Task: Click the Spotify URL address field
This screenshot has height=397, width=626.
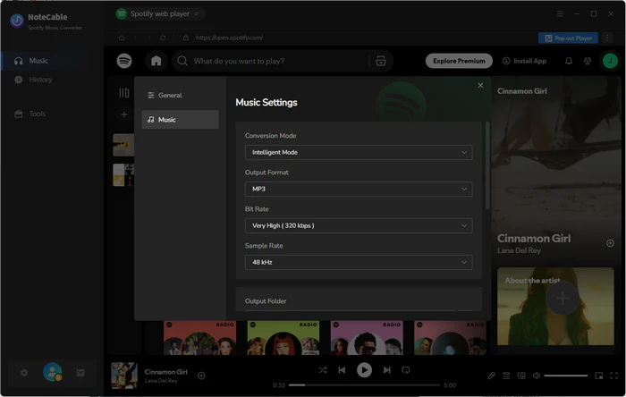Action: pyautogui.click(x=229, y=38)
